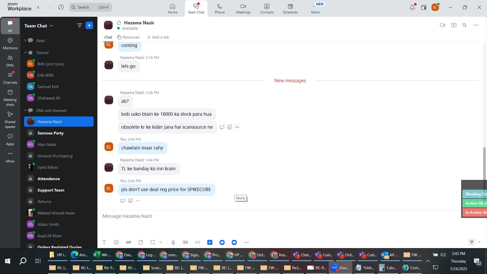This screenshot has height=274, width=487.
Task: Open Waleed Ahmed Awan chat
Action: (x=59, y=213)
